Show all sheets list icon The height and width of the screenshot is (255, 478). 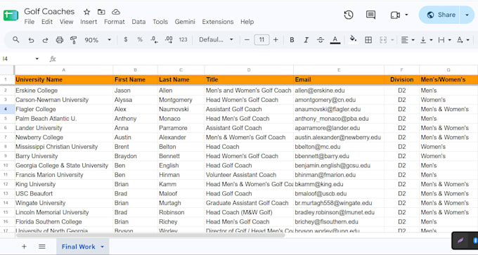point(42,247)
